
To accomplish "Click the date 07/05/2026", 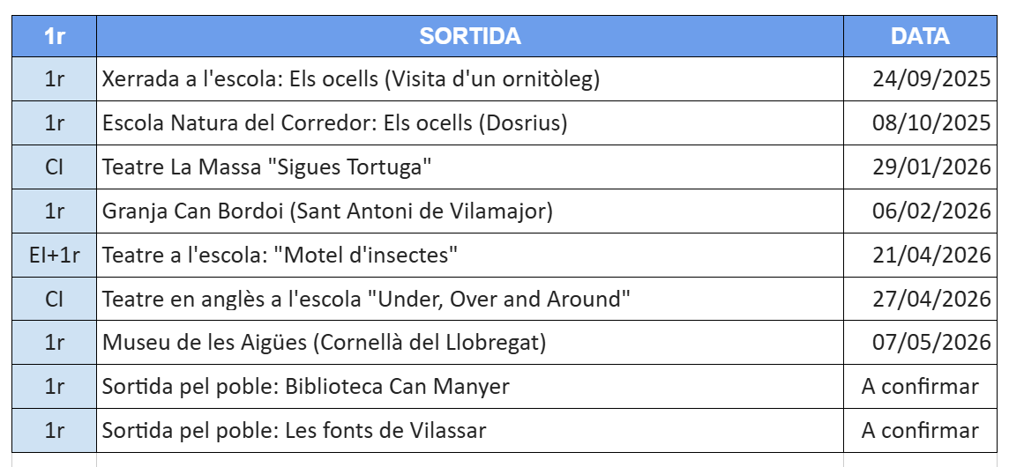I will [x=931, y=343].
